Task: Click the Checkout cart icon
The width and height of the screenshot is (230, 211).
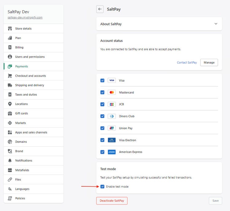Action: point(10,76)
